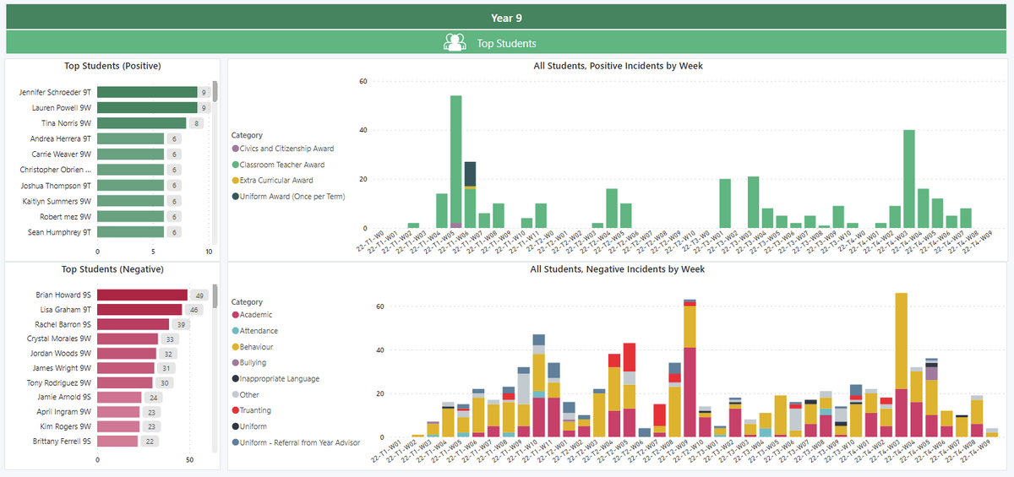
Task: Click Lisa Graham 9T bar
Action: click(140, 310)
